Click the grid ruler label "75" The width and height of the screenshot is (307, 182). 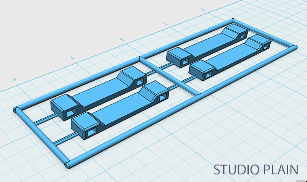(x=14, y=80)
